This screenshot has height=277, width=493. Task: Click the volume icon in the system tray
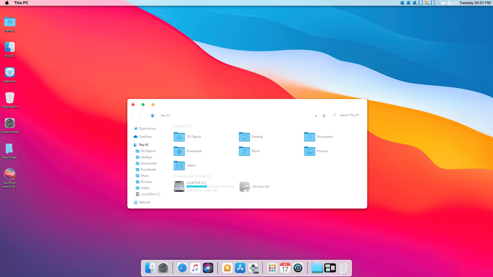(x=455, y=3)
